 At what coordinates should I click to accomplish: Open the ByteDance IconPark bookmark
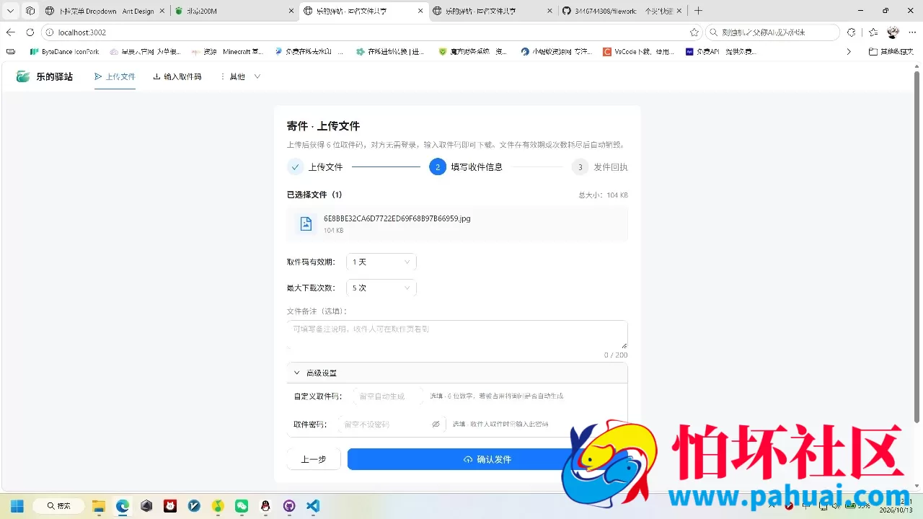click(x=64, y=52)
